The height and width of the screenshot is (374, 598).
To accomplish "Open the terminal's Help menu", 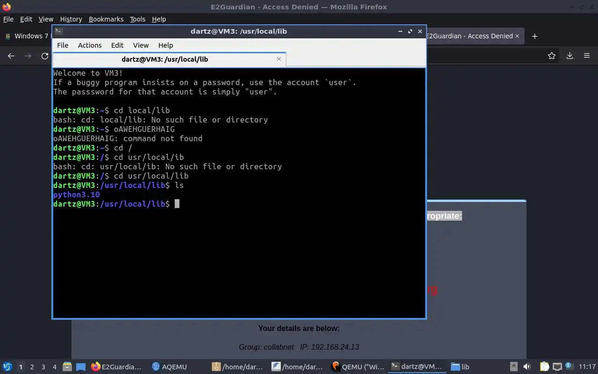I will click(166, 45).
